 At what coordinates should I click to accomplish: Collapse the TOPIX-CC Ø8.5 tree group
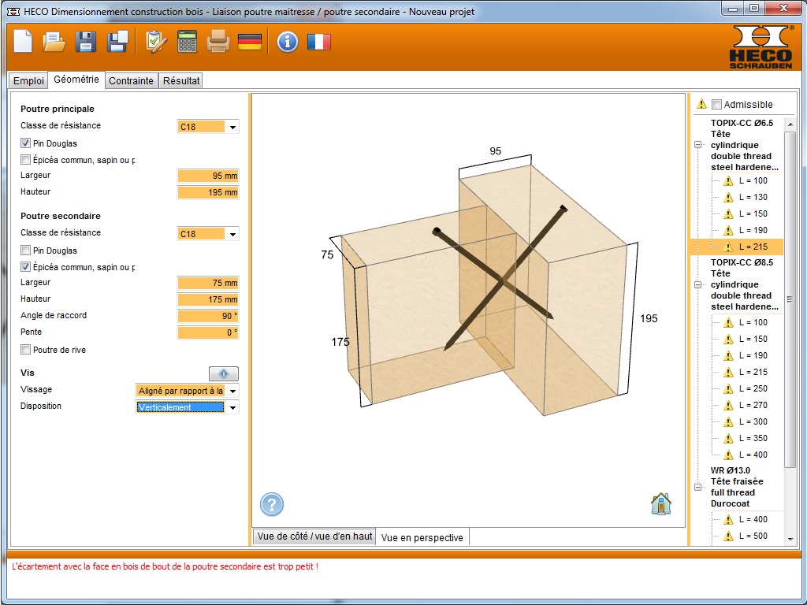coord(698,284)
